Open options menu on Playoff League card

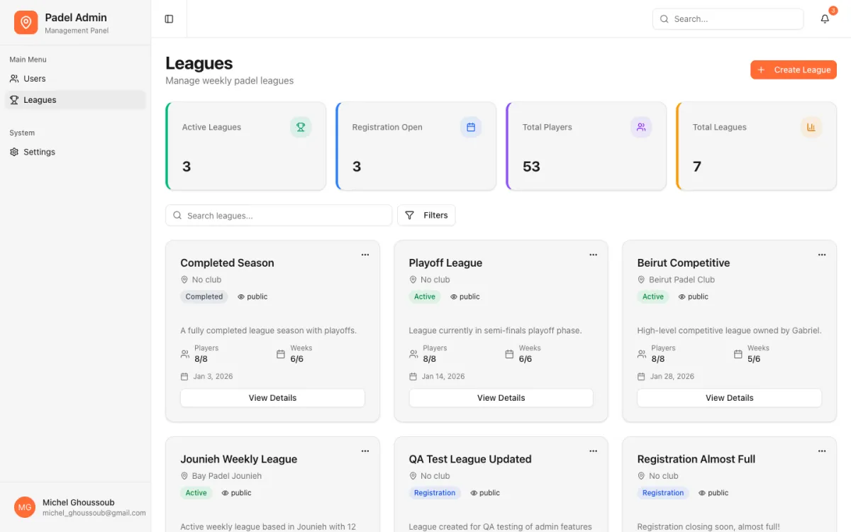[x=594, y=255]
